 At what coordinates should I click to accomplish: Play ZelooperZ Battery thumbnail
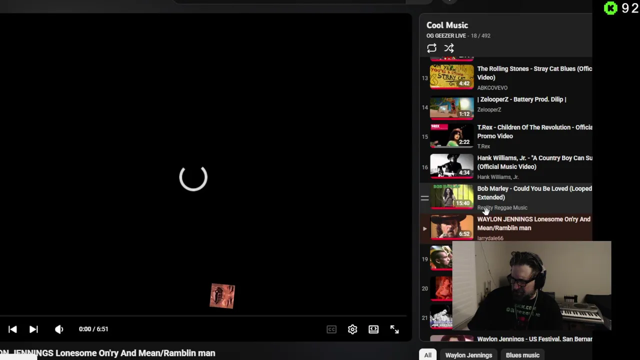point(451,107)
